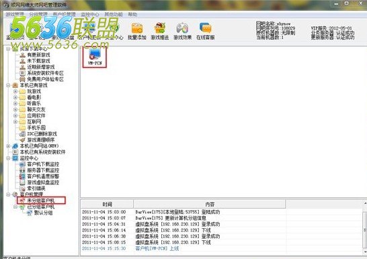This screenshot has width=367, height=259.
Task: Click the 手机乐园 folder icon
Action: 22,127
